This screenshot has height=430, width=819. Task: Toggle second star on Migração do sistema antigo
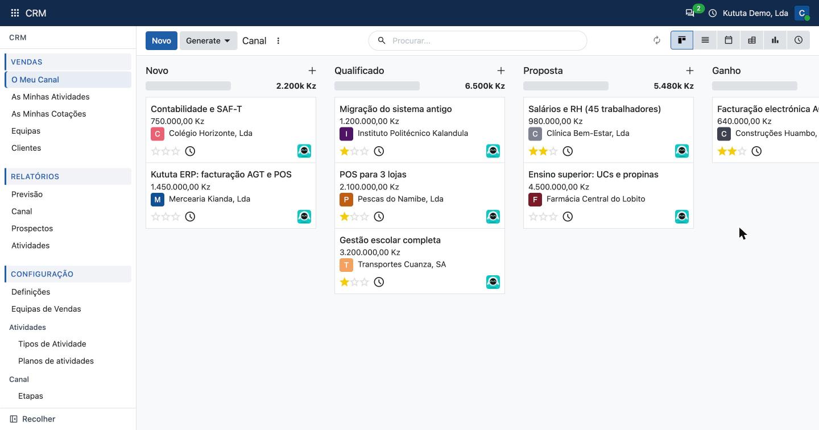coord(354,151)
